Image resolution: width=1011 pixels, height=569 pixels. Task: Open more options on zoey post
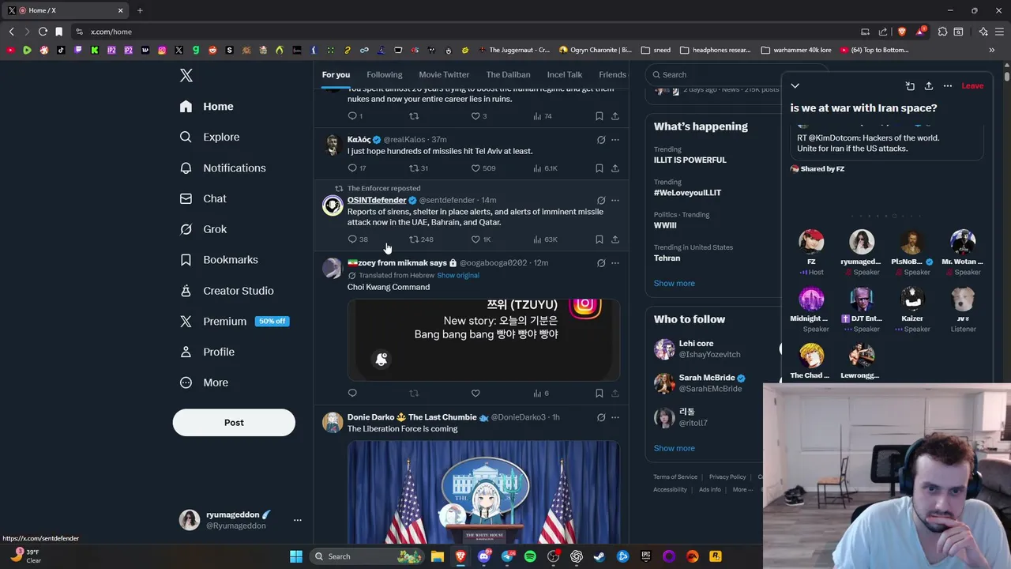click(x=615, y=262)
